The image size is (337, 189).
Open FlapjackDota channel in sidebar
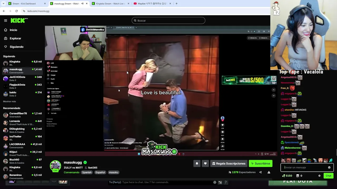pyautogui.click(x=22, y=86)
